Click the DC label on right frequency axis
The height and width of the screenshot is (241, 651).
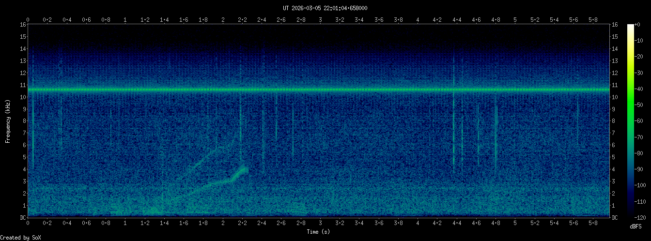click(615, 218)
